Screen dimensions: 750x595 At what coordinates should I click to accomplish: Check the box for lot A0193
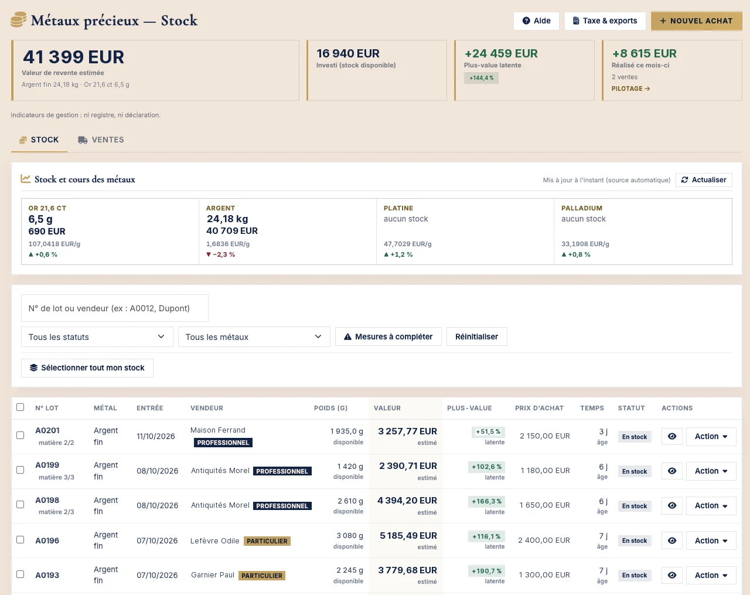click(21, 574)
